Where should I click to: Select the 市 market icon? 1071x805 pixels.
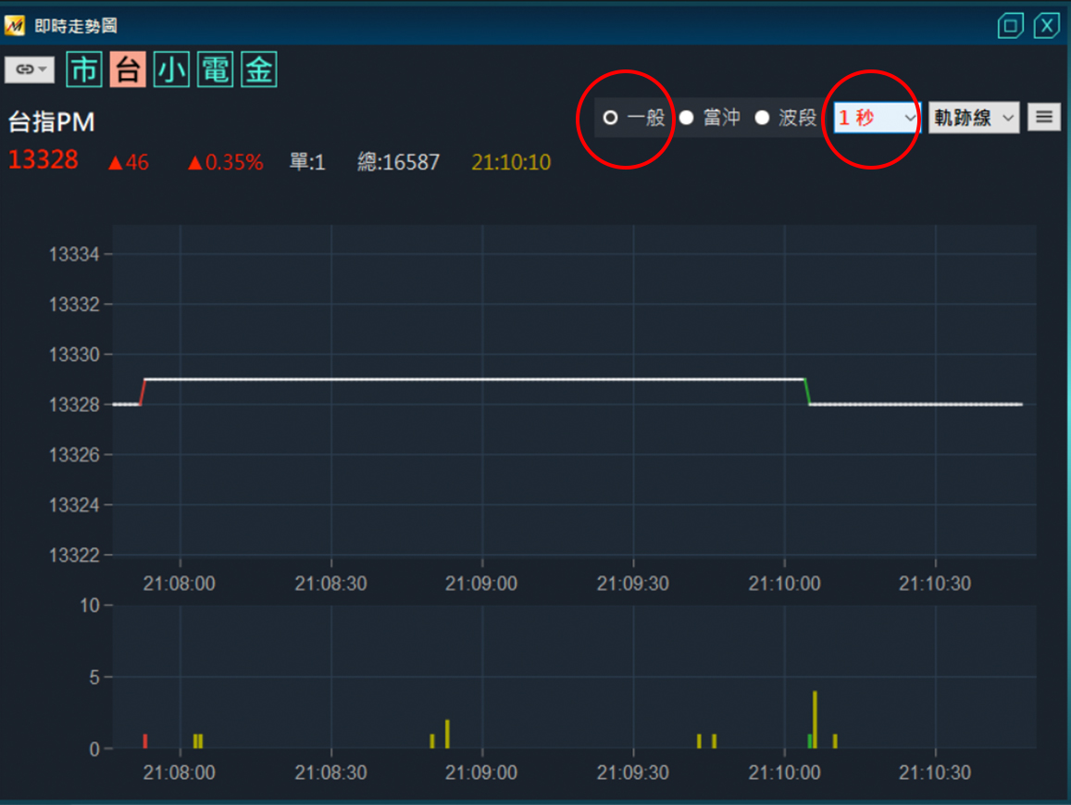pos(85,70)
